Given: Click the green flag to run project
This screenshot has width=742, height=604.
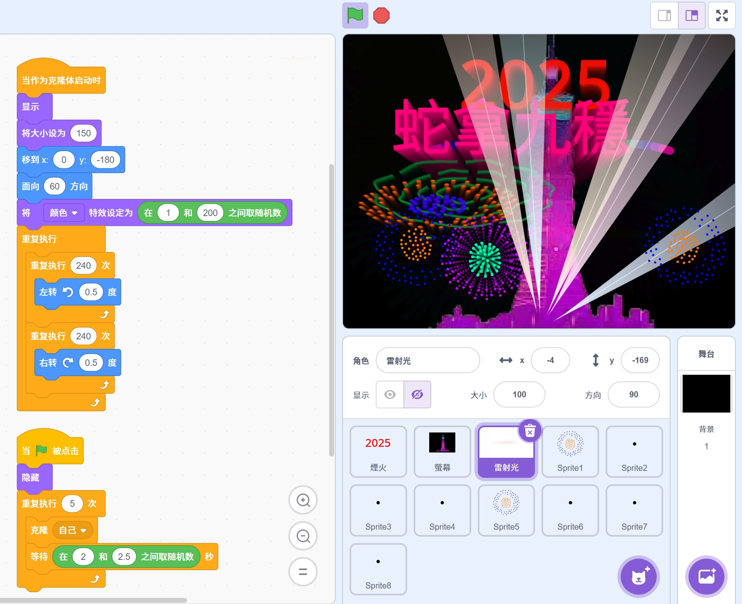Looking at the screenshot, I should [x=355, y=16].
